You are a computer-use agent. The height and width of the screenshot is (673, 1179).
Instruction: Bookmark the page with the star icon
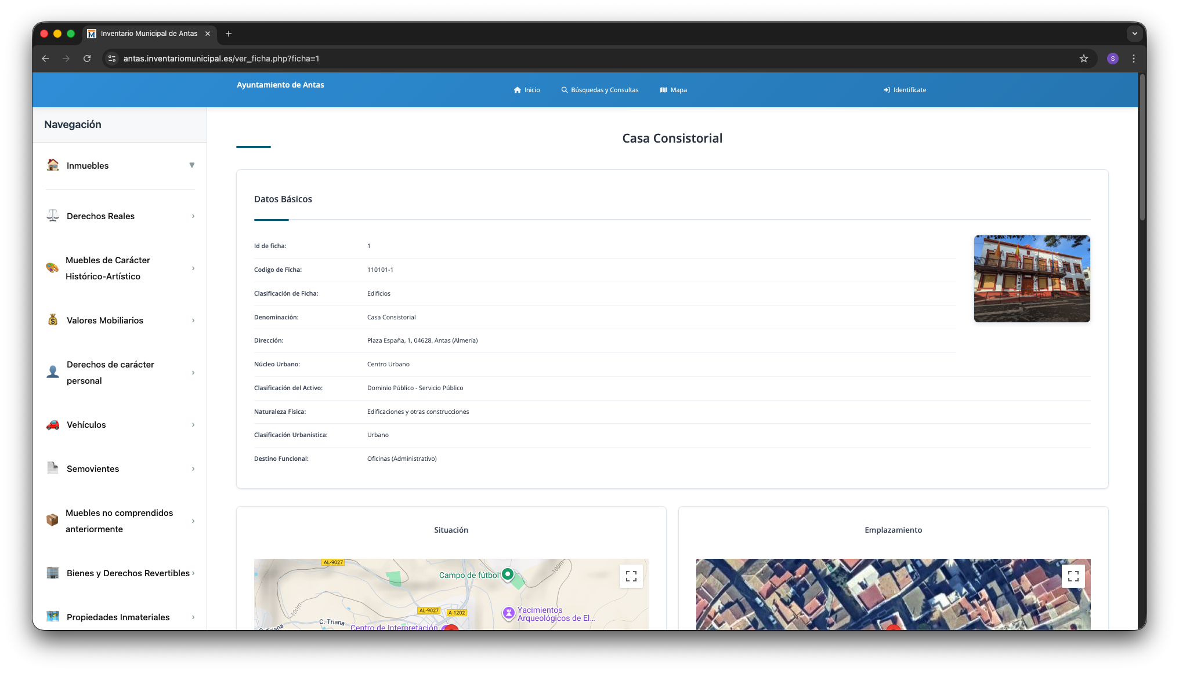click(1083, 58)
